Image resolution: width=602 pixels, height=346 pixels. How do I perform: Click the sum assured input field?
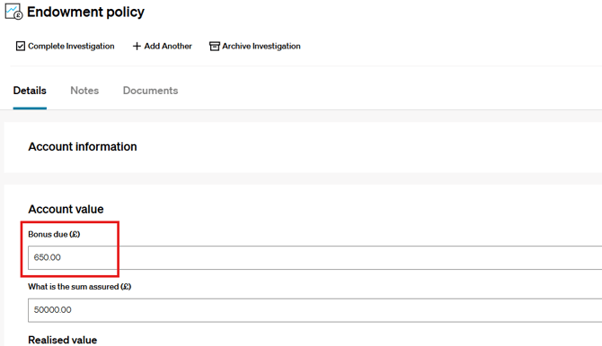pos(314,310)
